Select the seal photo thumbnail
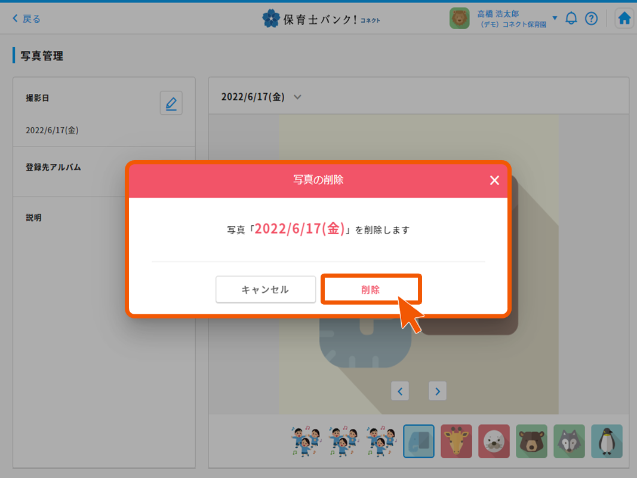 tap(494, 441)
